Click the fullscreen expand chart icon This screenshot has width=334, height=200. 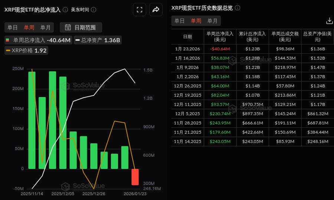coord(140,10)
